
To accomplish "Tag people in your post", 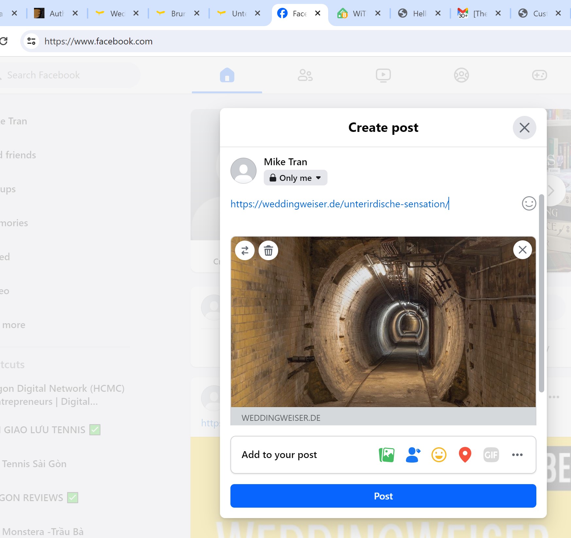I will [x=413, y=455].
